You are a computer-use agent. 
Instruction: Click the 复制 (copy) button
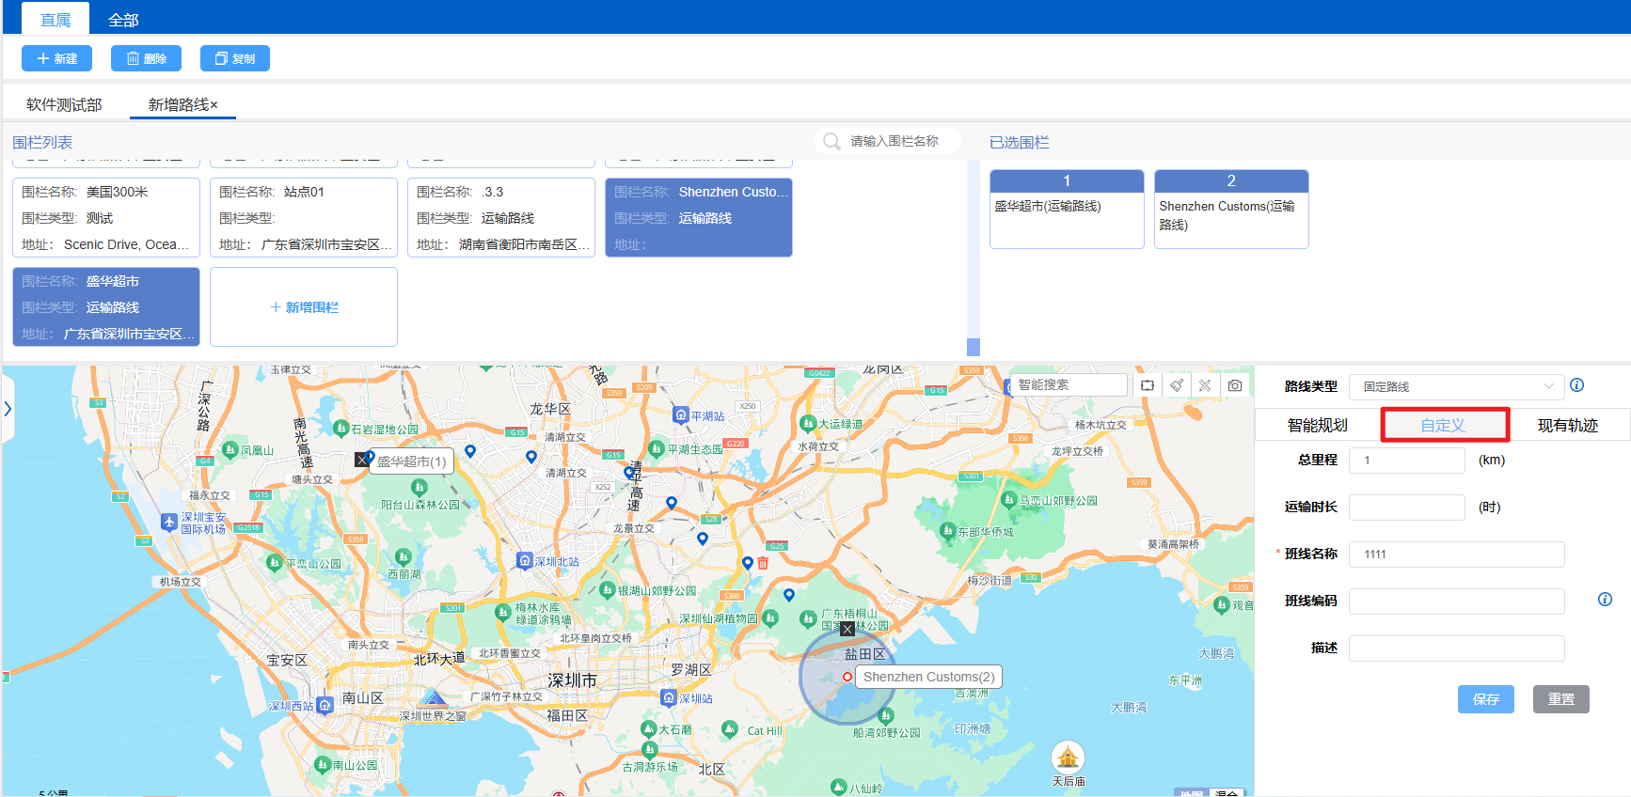pos(235,58)
